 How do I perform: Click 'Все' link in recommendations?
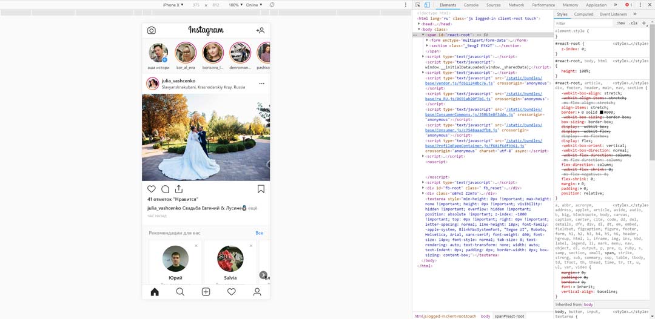(260, 233)
